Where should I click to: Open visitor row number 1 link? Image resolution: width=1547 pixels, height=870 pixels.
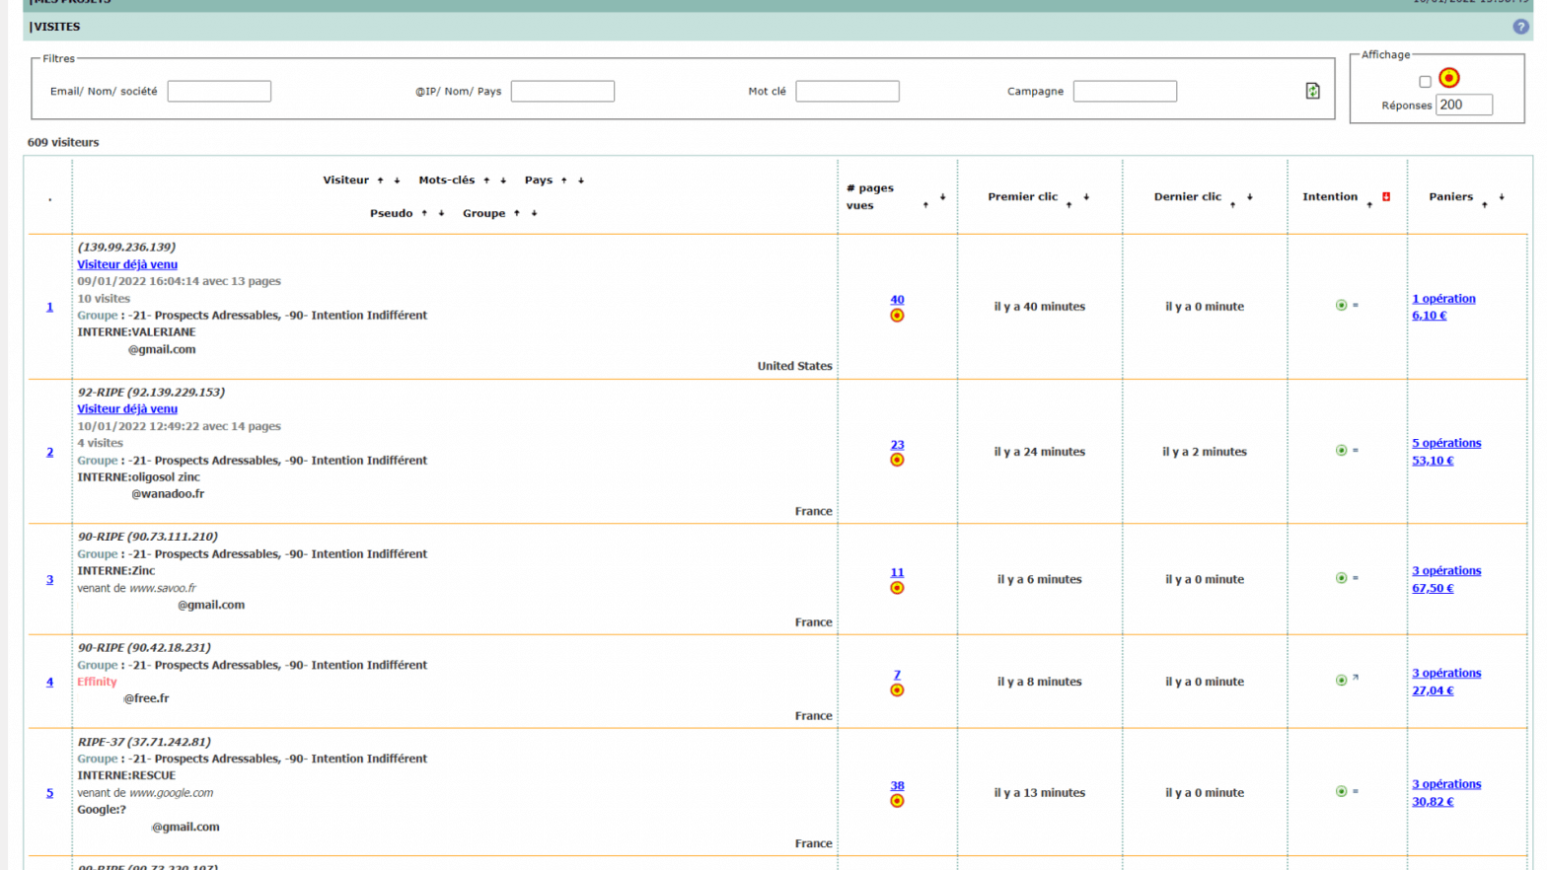click(x=49, y=307)
